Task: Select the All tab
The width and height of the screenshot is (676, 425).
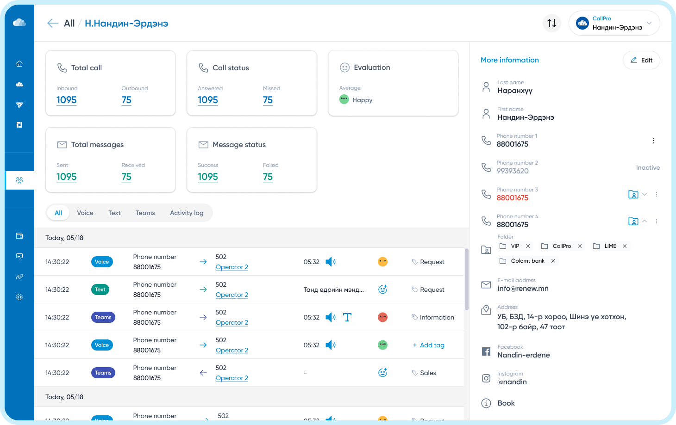Action: click(58, 213)
